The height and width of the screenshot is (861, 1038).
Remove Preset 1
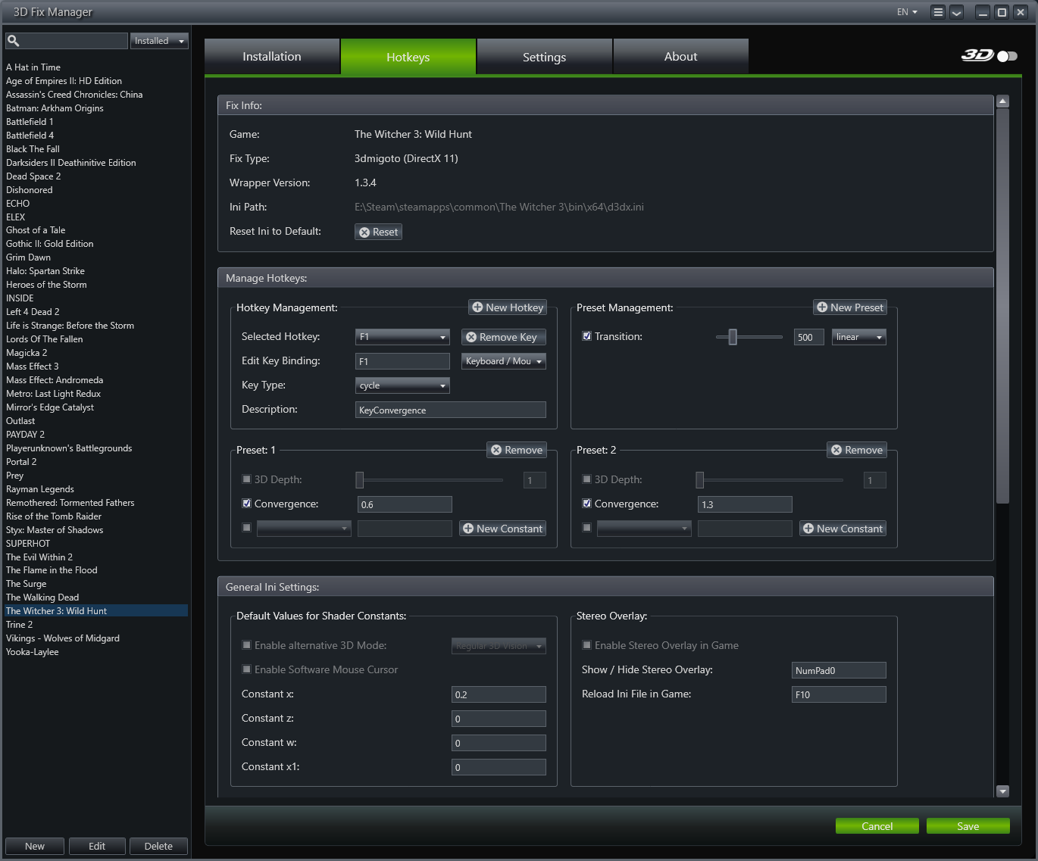(517, 450)
